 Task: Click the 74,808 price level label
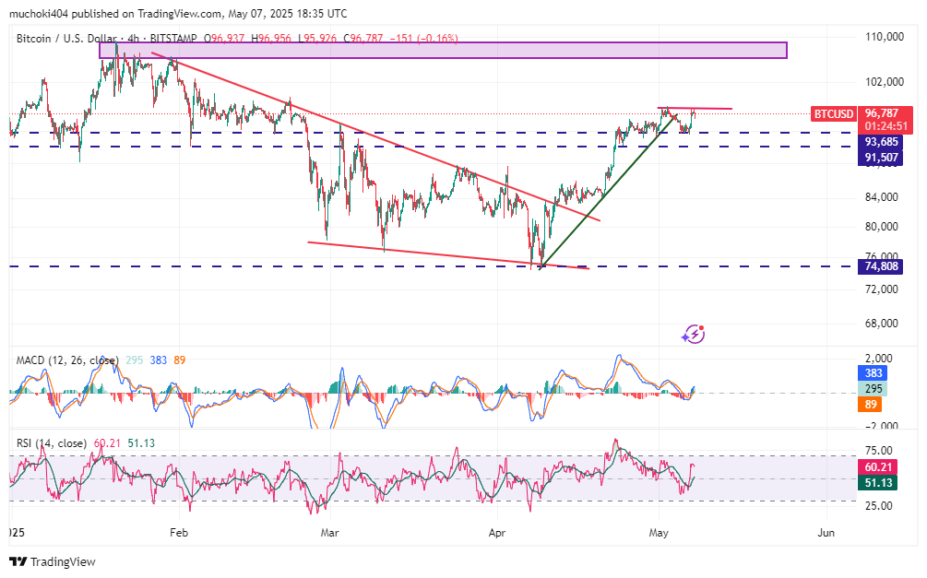click(x=881, y=266)
